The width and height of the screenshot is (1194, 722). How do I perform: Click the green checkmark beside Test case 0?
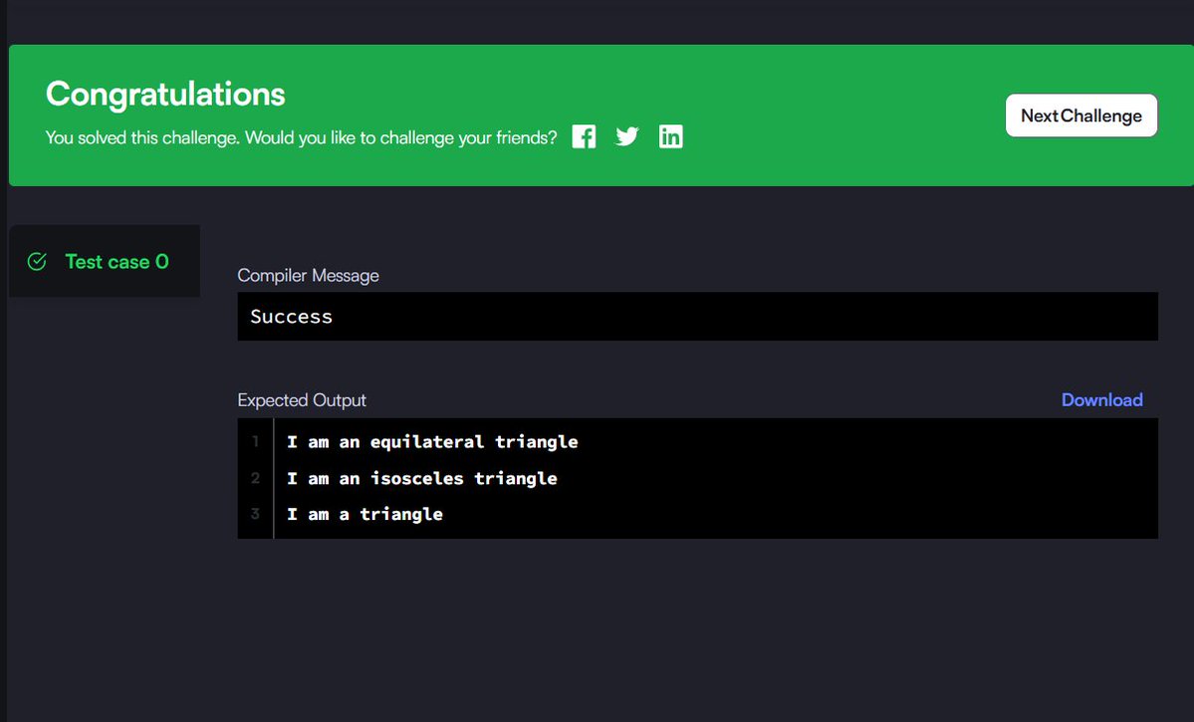(x=37, y=261)
